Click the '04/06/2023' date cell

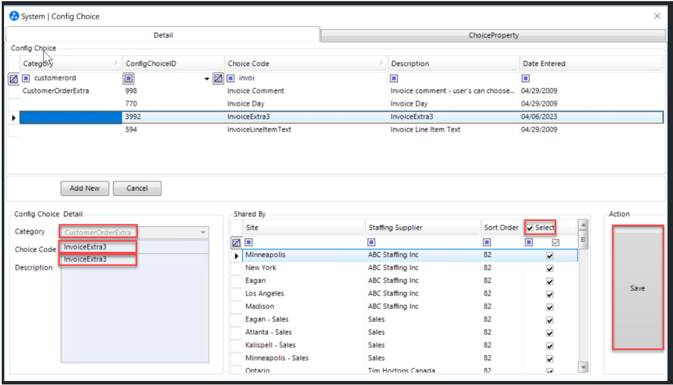click(592, 116)
